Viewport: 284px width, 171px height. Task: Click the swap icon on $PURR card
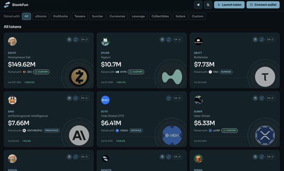tap(169, 39)
